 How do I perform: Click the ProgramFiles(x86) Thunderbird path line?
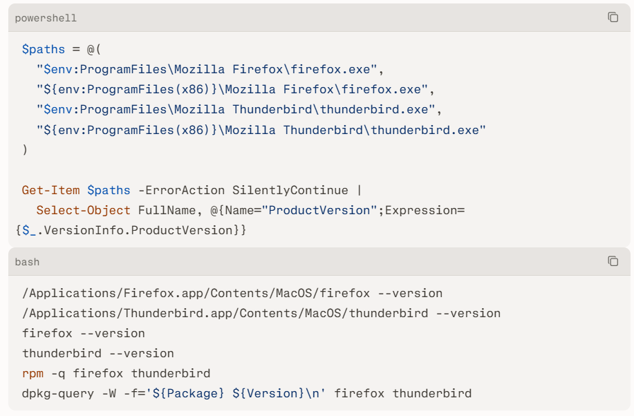point(261,130)
